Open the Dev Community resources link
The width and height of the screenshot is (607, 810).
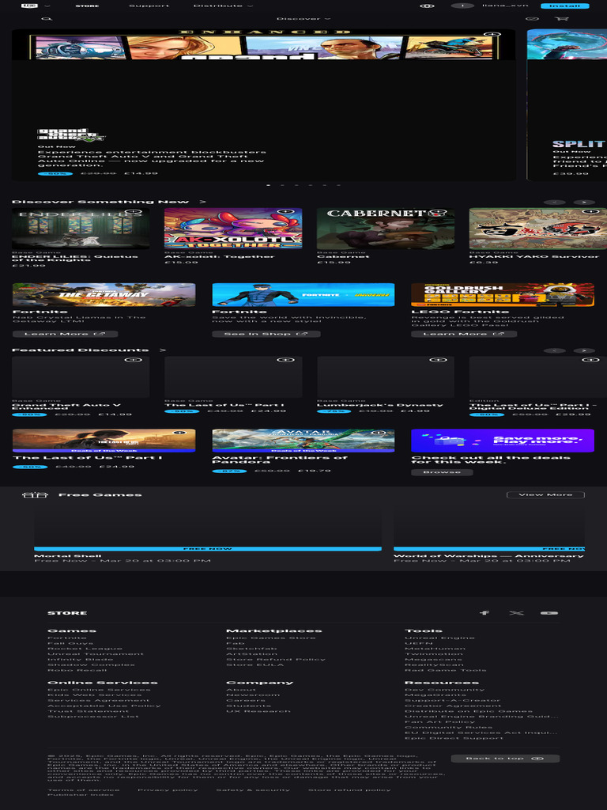(445, 690)
